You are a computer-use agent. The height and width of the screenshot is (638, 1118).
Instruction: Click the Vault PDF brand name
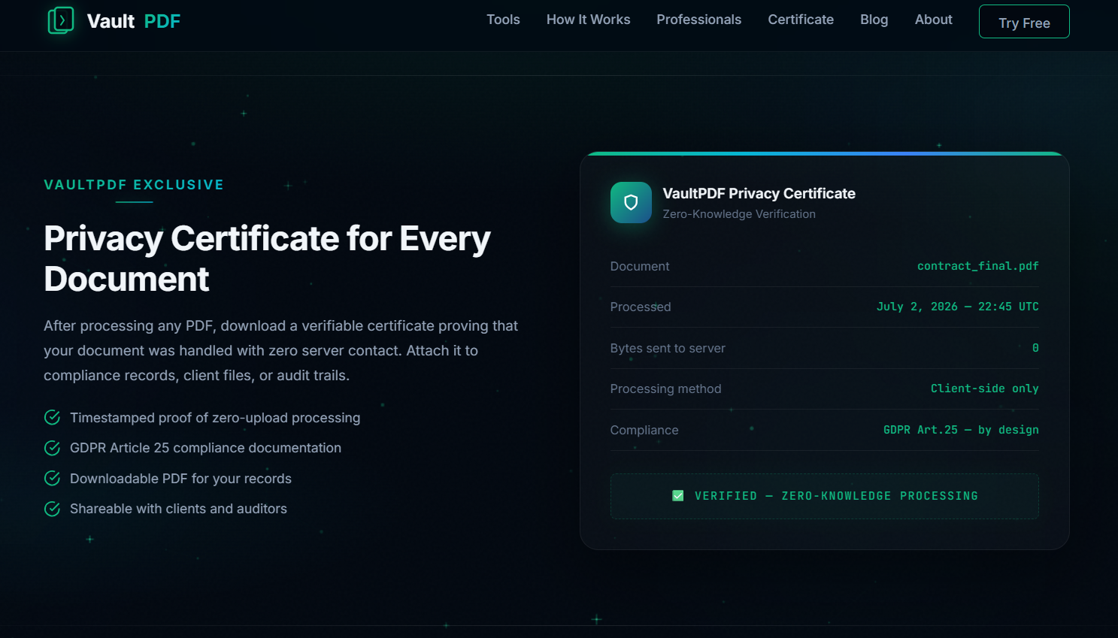tap(134, 21)
